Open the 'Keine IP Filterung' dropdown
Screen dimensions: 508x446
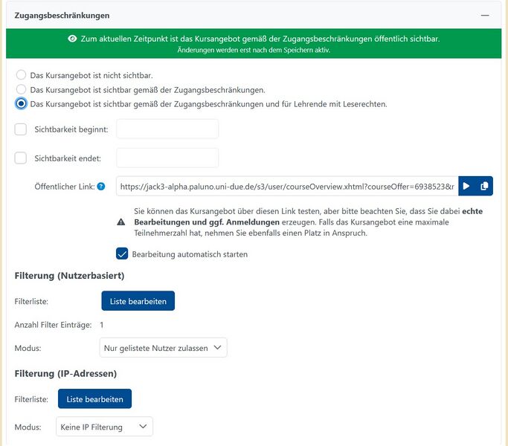tap(104, 427)
